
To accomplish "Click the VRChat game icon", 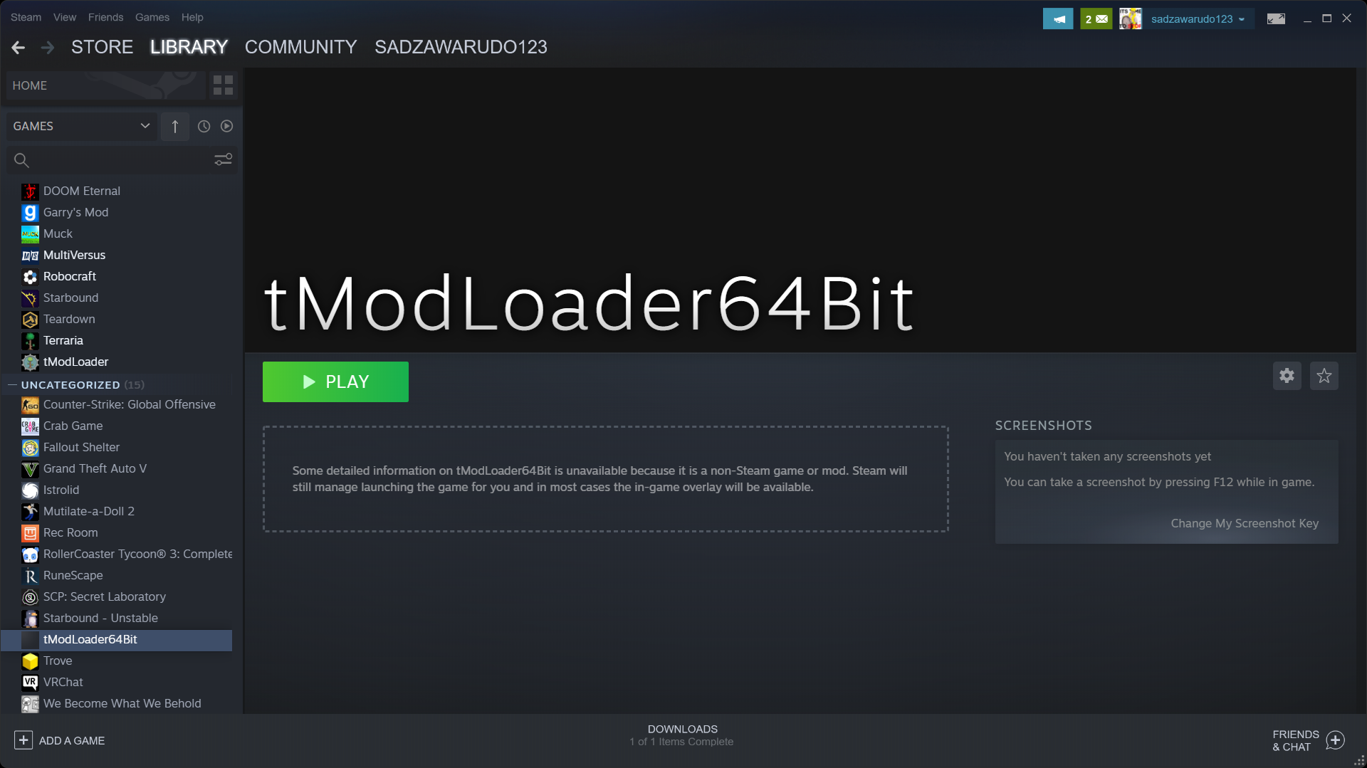I will (x=30, y=683).
